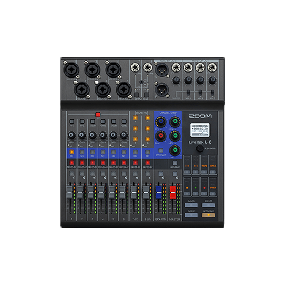
Task: Switch to SCENE mode
Action: click(191, 215)
